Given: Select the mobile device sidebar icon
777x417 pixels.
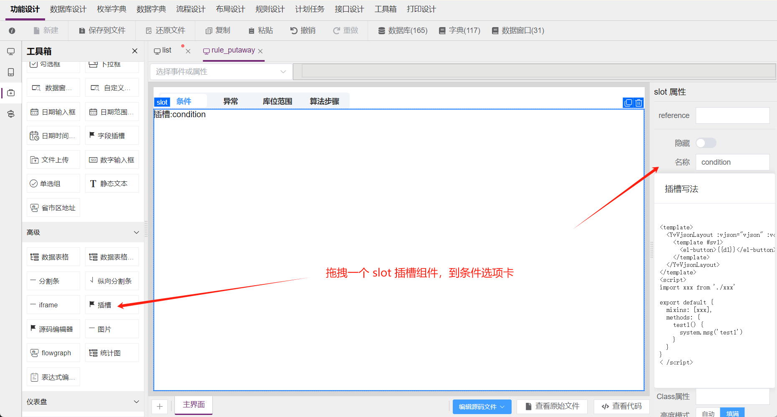Looking at the screenshot, I should pos(11,72).
